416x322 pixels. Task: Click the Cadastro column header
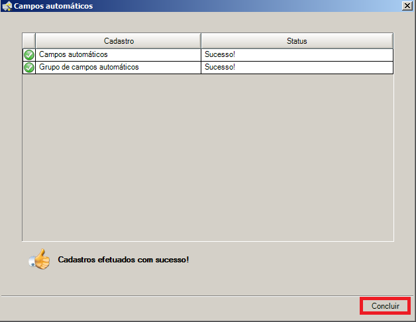pos(119,41)
